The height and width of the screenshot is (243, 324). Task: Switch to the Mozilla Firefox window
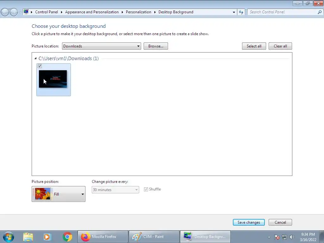pyautogui.click(x=103, y=237)
